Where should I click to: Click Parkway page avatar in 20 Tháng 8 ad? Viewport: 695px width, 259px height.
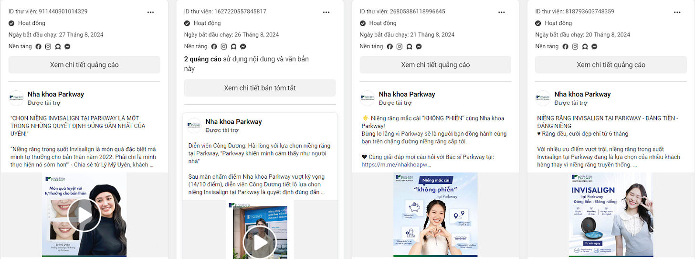click(543, 98)
